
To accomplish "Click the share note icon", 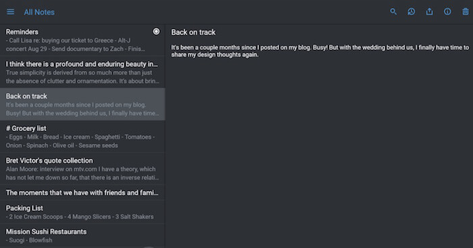I will [x=429, y=11].
